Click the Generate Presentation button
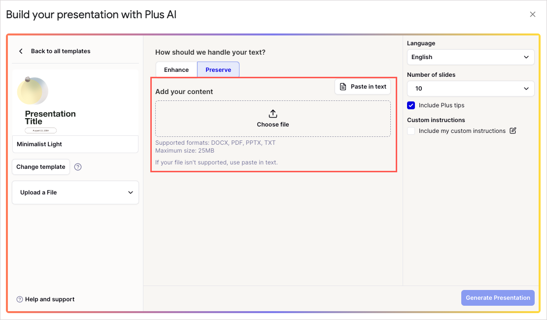 498,298
